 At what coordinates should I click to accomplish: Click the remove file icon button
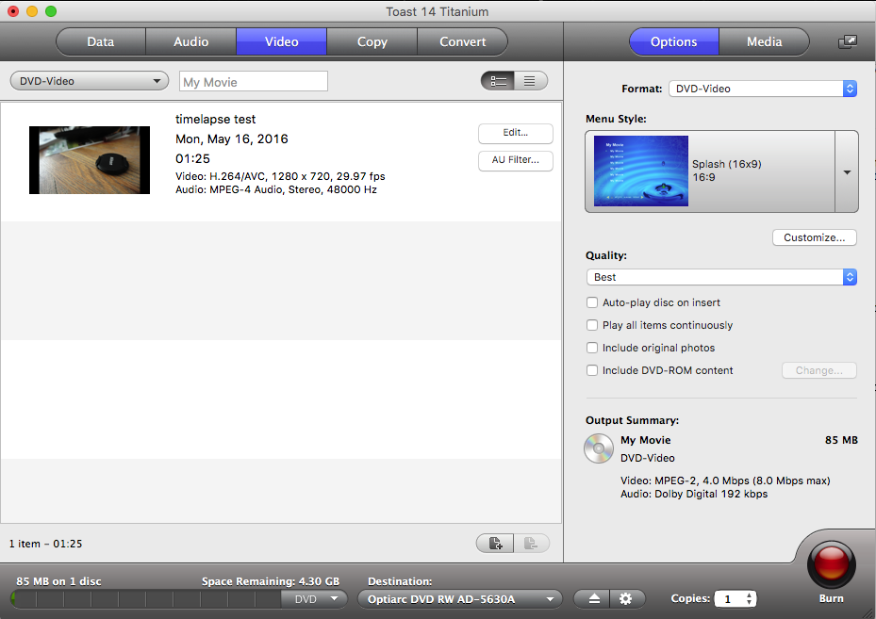click(x=531, y=543)
